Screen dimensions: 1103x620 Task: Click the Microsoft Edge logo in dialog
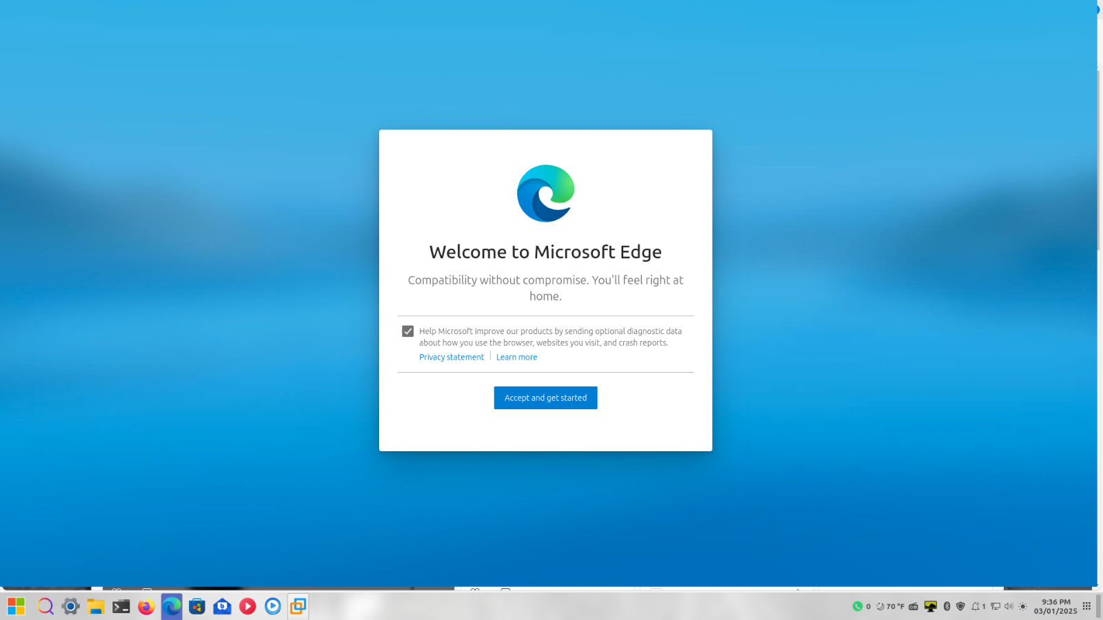click(x=546, y=194)
